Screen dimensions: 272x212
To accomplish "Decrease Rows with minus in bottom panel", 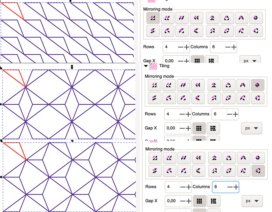I will click(x=183, y=187).
